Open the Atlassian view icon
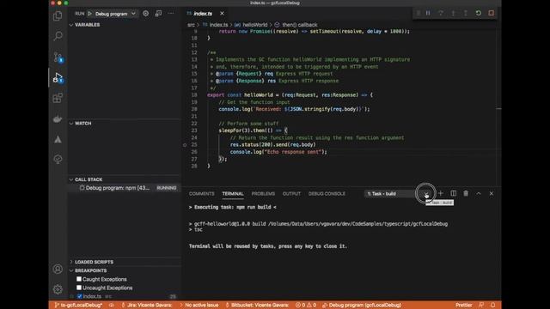The width and height of the screenshot is (550, 309). tap(58, 139)
